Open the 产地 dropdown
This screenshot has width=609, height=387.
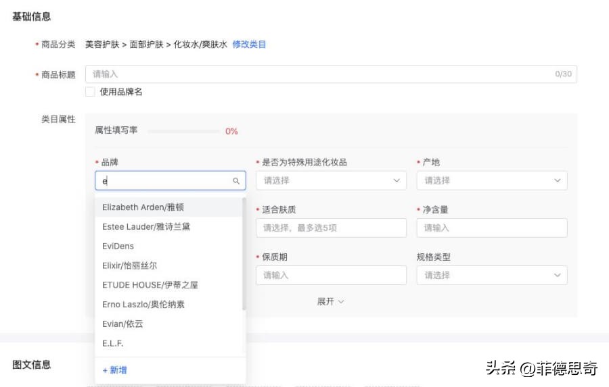(492, 180)
